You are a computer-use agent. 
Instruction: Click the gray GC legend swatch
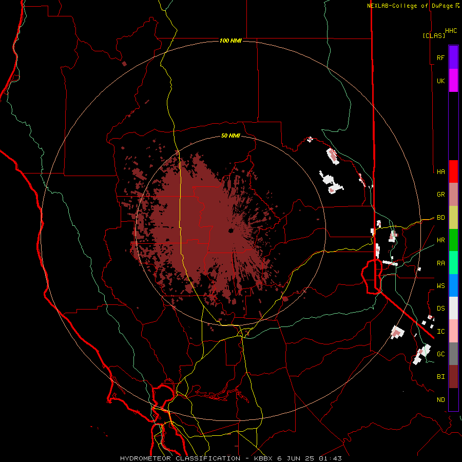coord(453,354)
